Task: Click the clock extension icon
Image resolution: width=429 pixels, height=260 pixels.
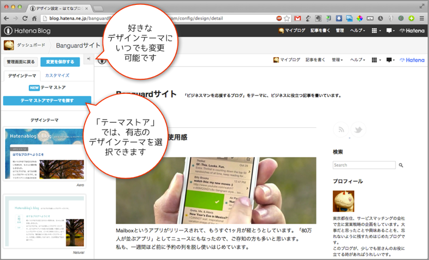Action: (380, 19)
